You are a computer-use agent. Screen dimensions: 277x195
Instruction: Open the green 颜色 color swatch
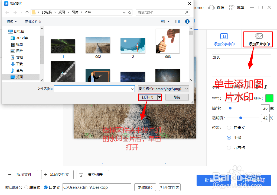(269, 98)
